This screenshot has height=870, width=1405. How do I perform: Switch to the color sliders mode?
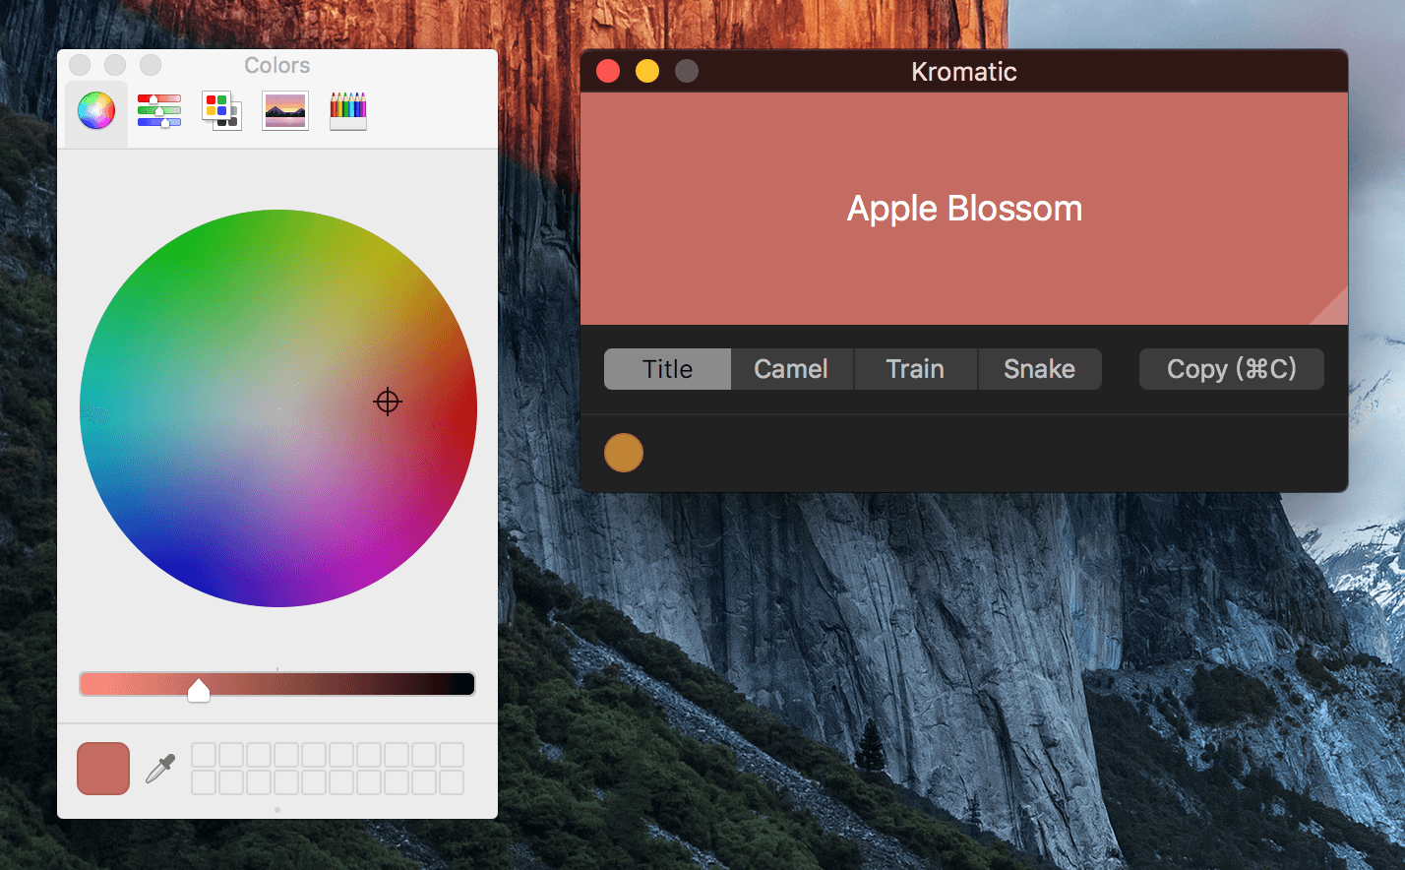coord(159,110)
